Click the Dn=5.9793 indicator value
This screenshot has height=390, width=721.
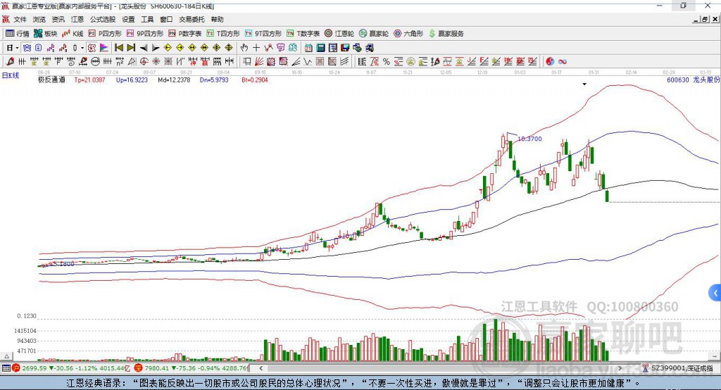[214, 80]
